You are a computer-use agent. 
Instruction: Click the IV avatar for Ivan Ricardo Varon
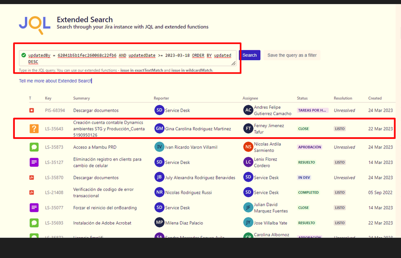coord(159,147)
